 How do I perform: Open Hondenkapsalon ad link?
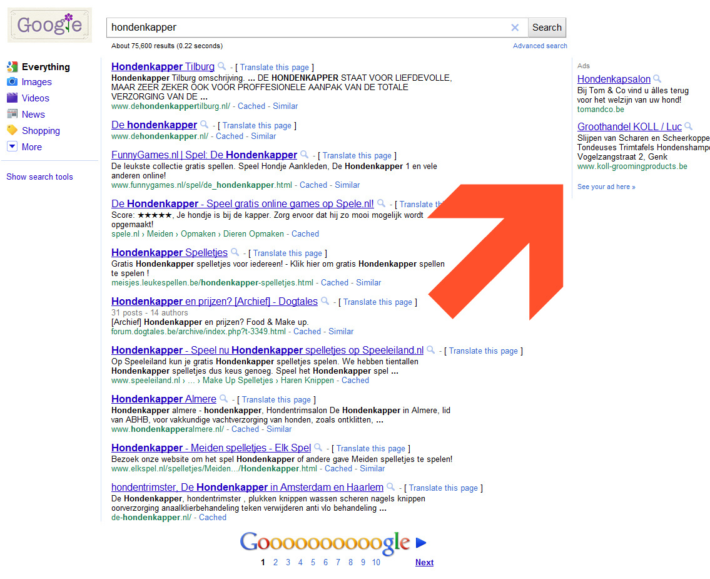coord(614,79)
